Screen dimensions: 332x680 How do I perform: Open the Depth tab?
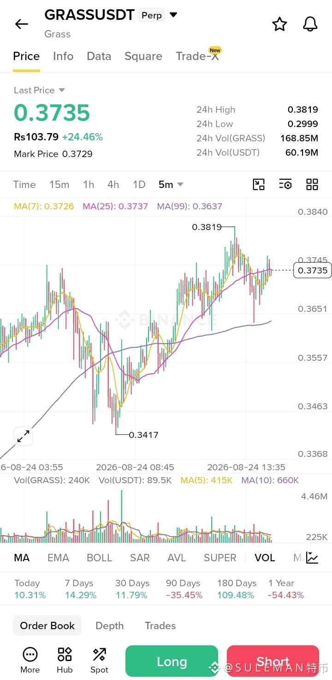[109, 625]
